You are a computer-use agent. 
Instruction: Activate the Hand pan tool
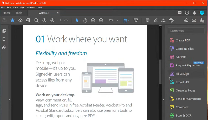tap(85, 20)
